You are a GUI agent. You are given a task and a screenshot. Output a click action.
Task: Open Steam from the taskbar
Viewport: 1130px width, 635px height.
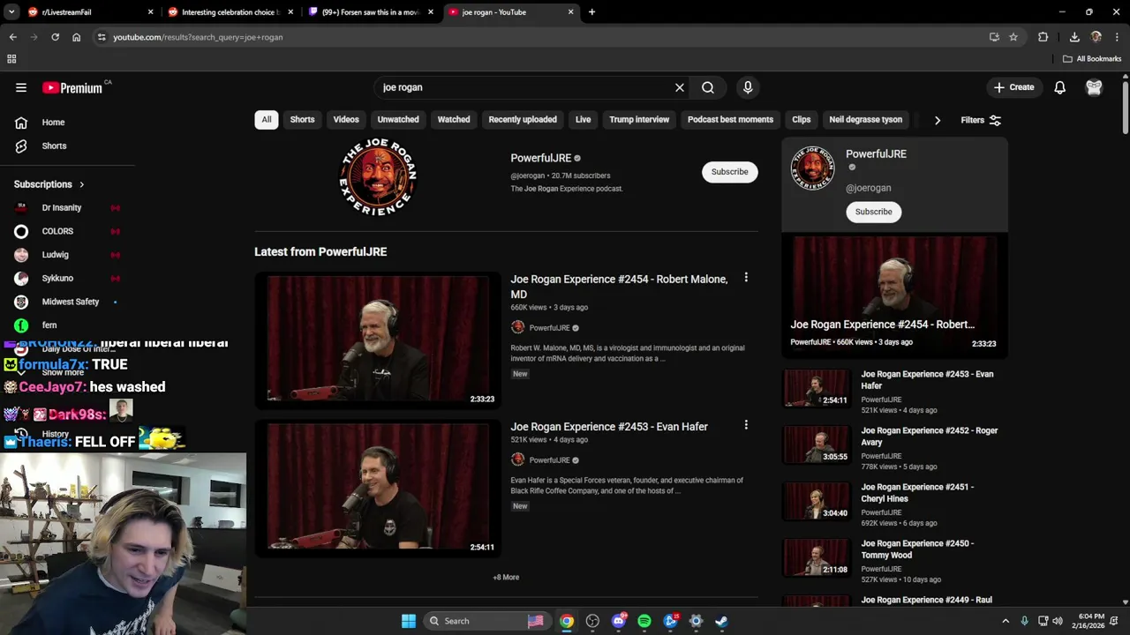coord(721,621)
